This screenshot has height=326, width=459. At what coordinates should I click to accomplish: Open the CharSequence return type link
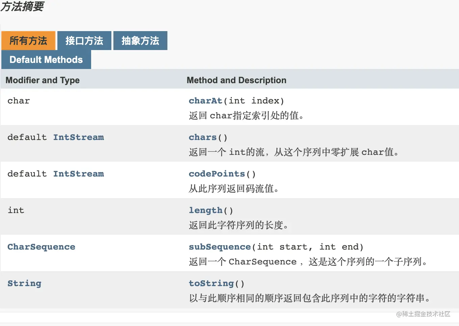41,247
